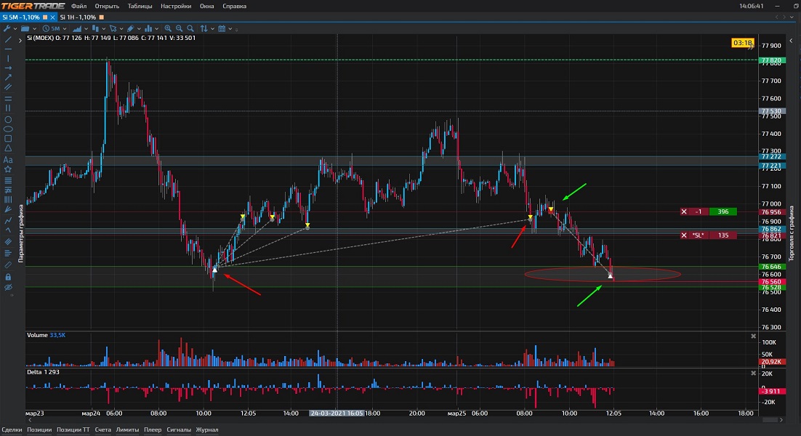Select the parallel channel tool

coord(8,86)
